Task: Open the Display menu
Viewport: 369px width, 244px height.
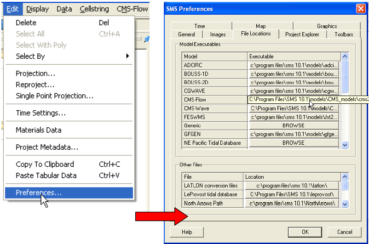Action: (x=37, y=9)
